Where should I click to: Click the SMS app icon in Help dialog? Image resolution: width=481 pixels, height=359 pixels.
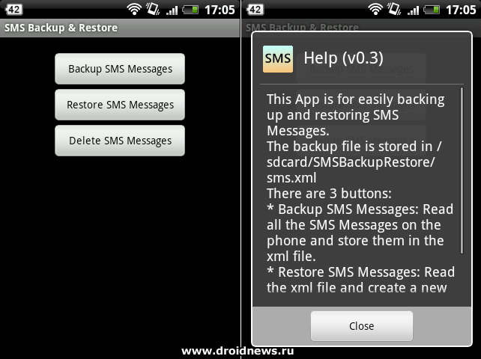(278, 59)
